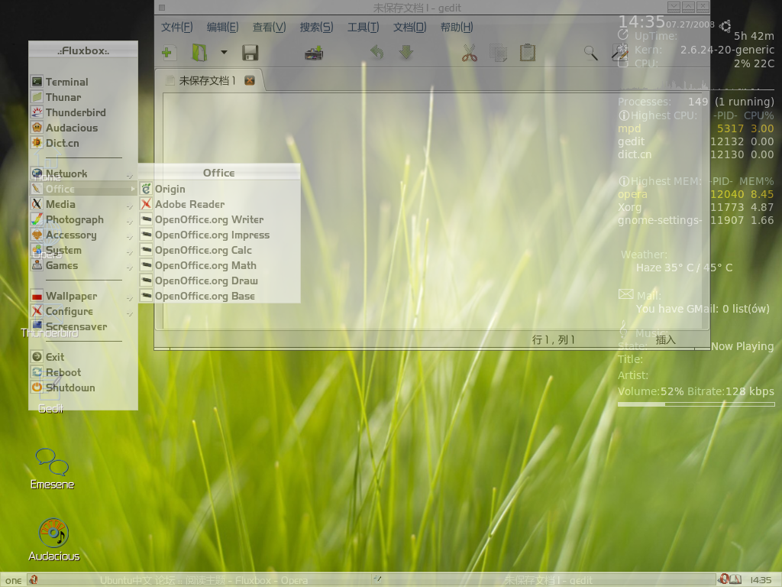782x587 pixels.
Task: Open a file with gedit toolbar icon
Action: 199,53
